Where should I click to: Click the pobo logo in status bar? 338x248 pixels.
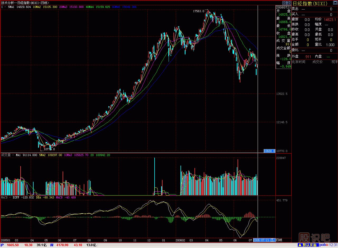pos(324,245)
